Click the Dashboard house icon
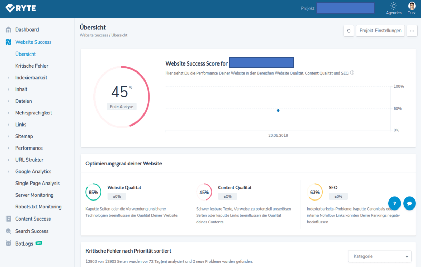The image size is (421, 273). click(x=8, y=30)
